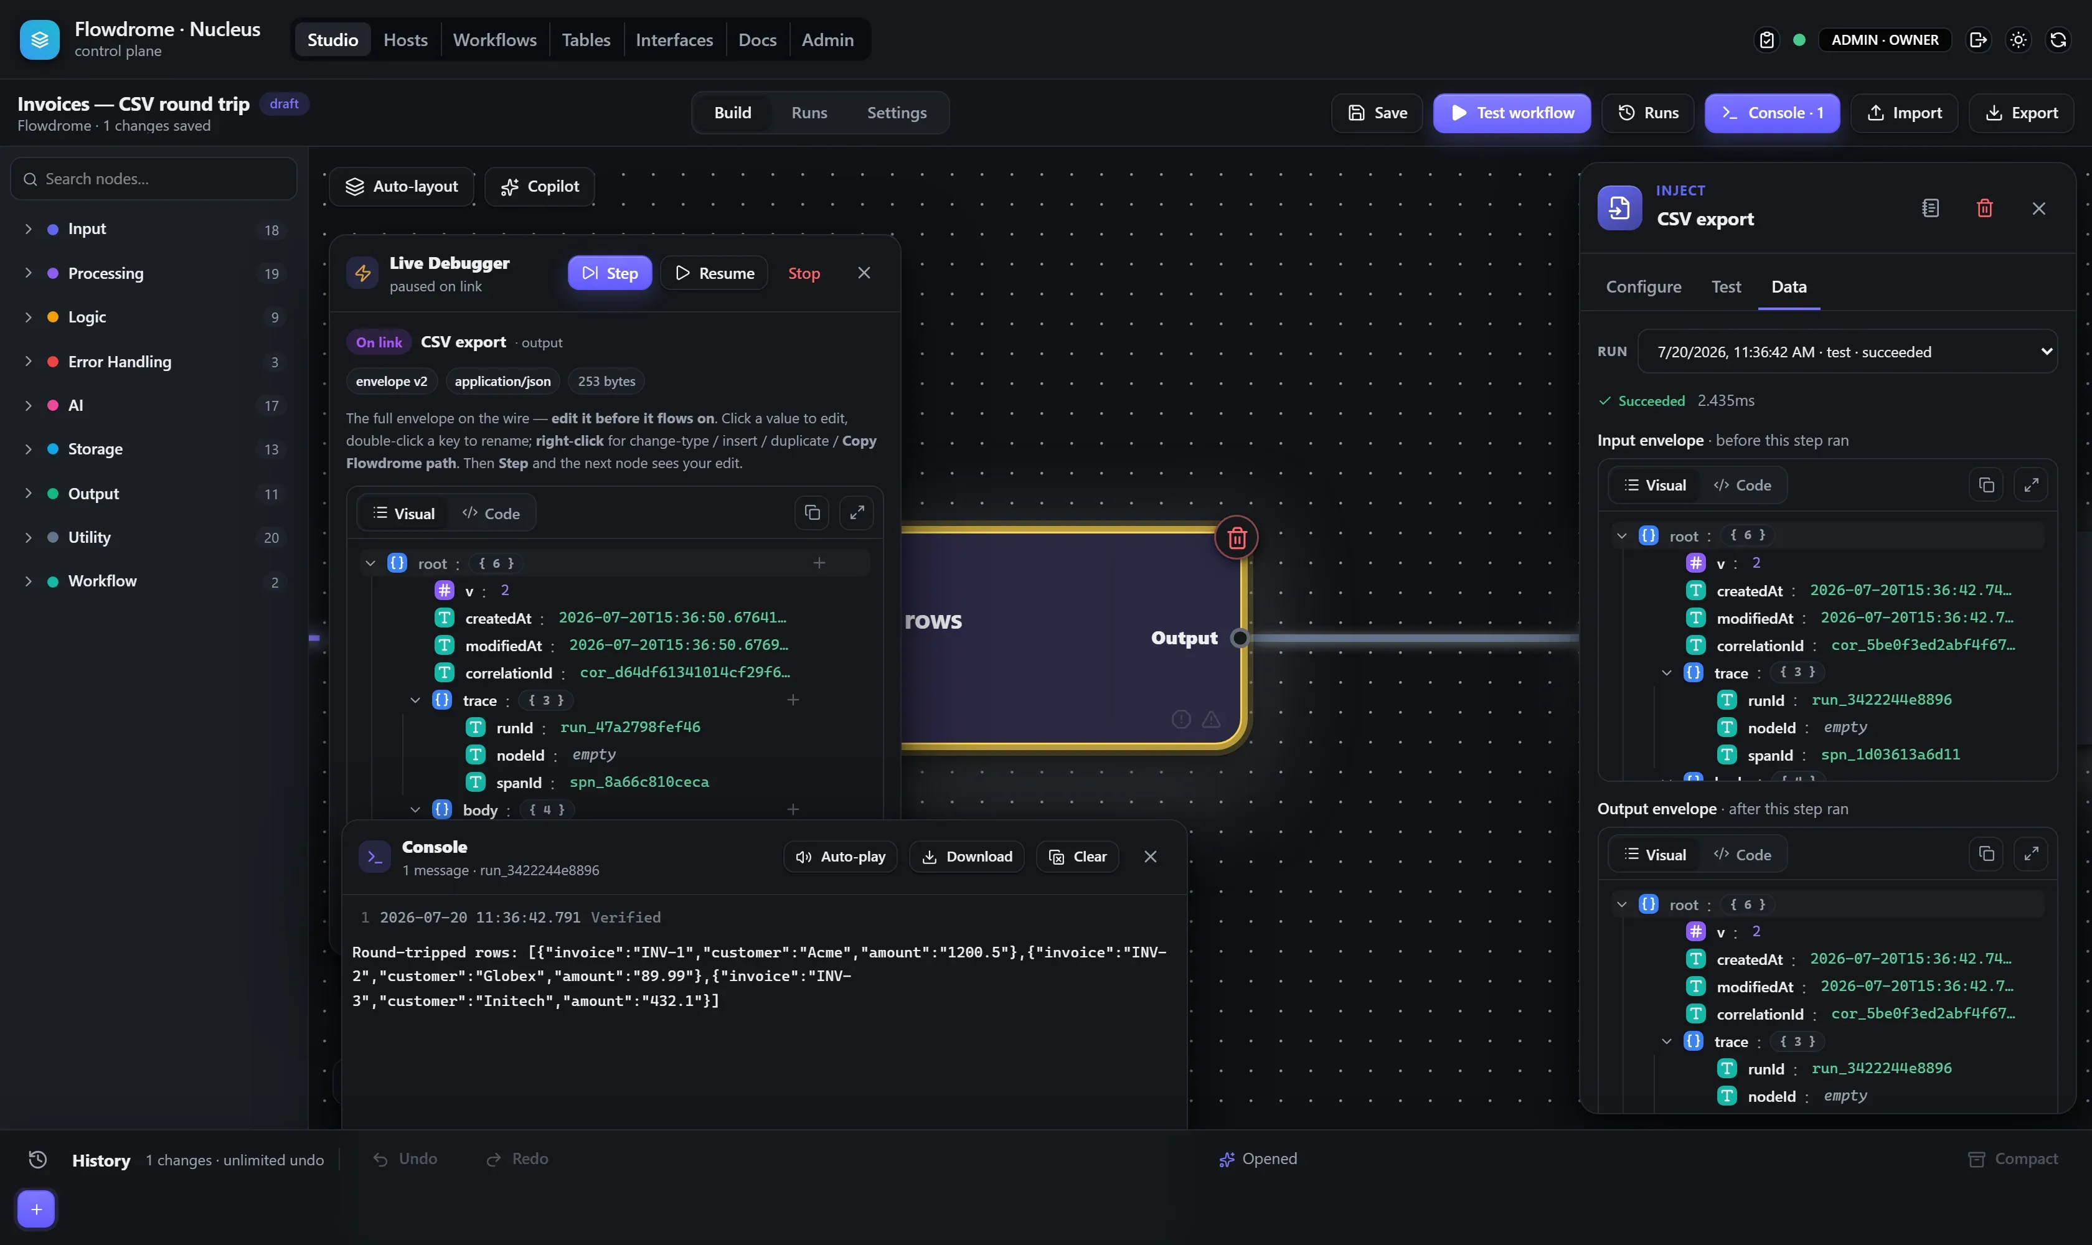Open the notes icon in the CSV export inspector
2092x1245 pixels.
coord(1930,208)
